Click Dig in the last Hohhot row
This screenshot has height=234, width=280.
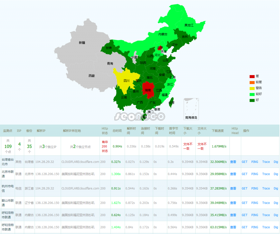276,227
